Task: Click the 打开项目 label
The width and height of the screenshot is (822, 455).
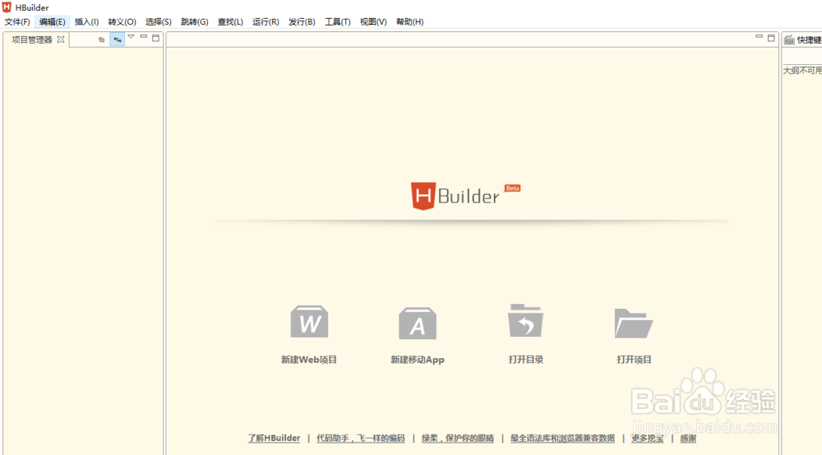Action: [634, 360]
